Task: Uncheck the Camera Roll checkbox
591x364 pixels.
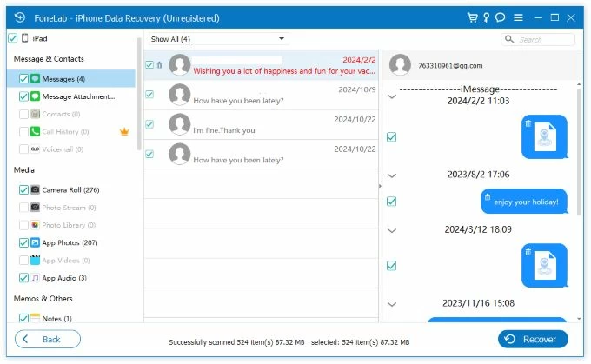Action: point(23,189)
